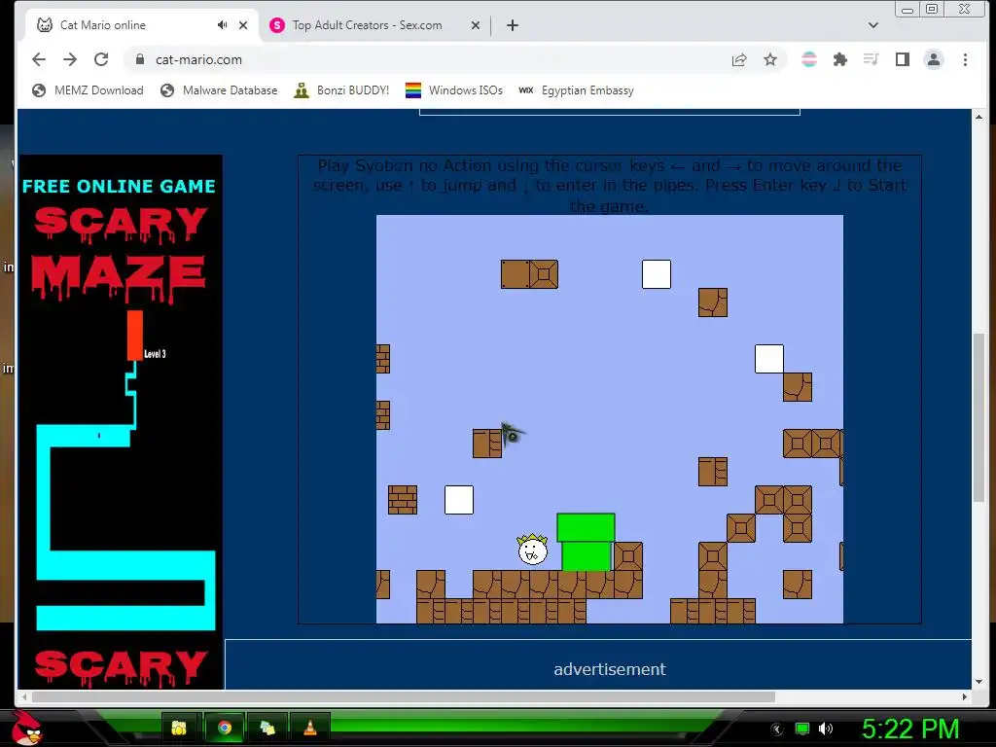This screenshot has width=996, height=747.
Task: Close the Top Adult Creators tab
Action: (475, 25)
